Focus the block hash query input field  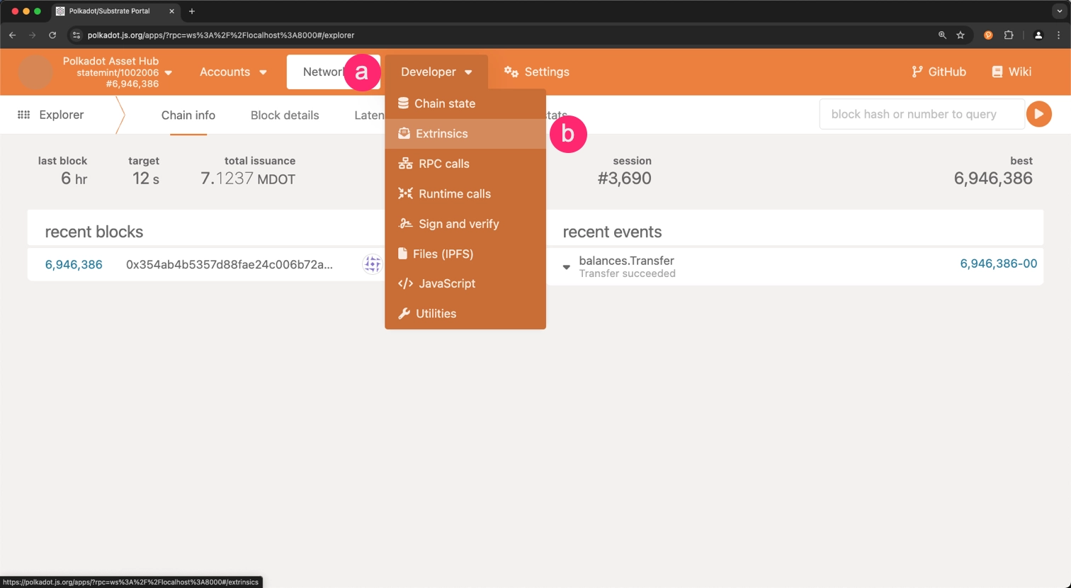click(921, 113)
